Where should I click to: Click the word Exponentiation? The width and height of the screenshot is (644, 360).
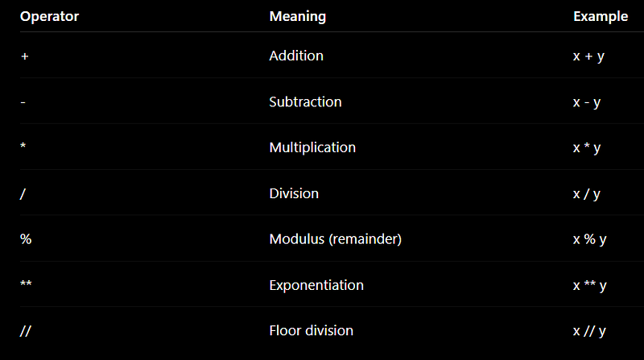(x=316, y=285)
